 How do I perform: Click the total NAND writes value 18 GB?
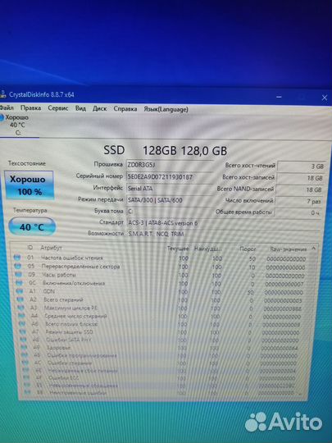[x=299, y=190]
